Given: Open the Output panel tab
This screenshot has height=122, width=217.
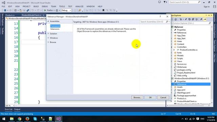Looking at the screenshot, I should click(17, 109).
